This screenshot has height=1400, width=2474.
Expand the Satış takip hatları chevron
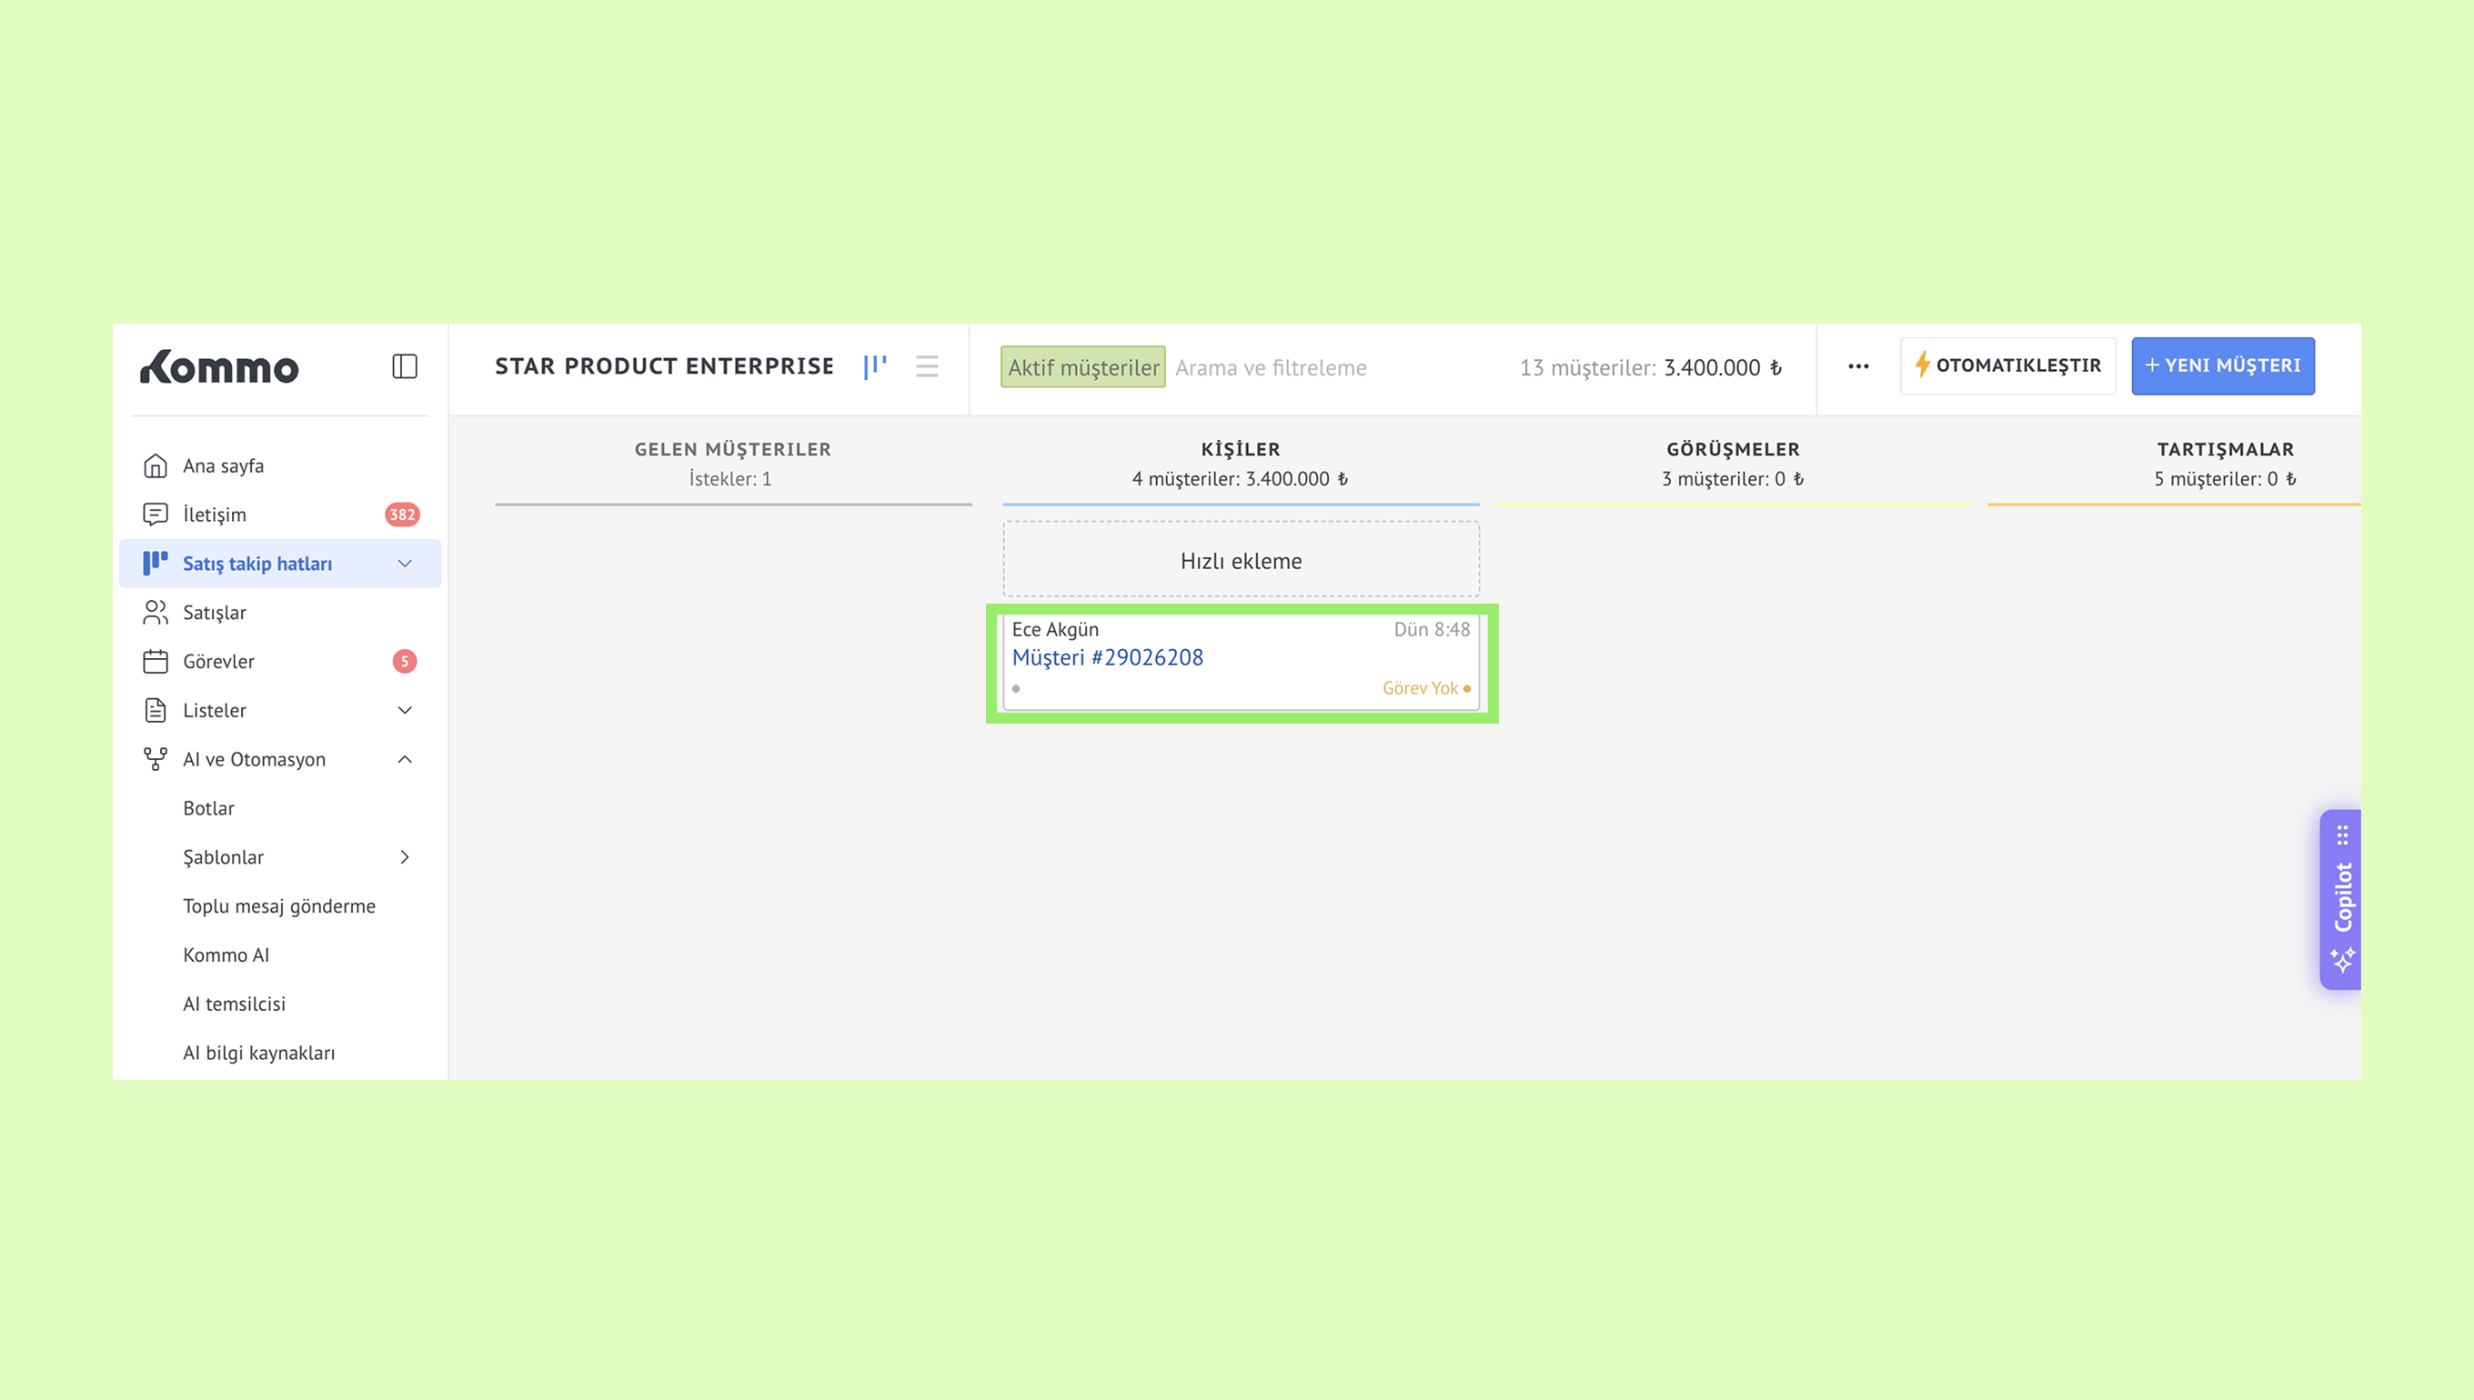(405, 564)
